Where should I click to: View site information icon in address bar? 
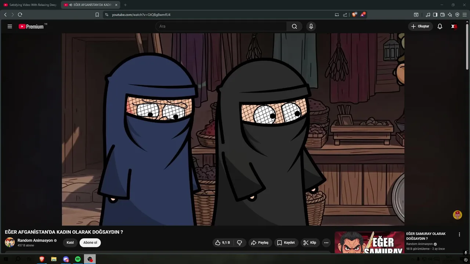[x=106, y=15]
